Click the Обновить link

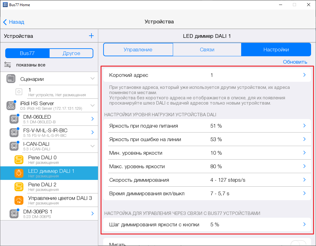coord(295,62)
